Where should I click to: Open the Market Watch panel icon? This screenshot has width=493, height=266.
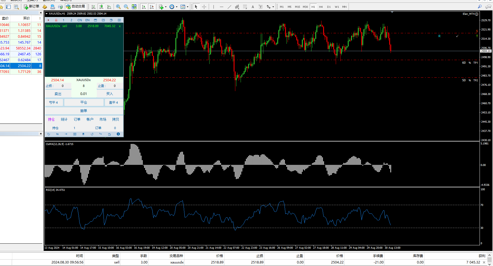pos(8,7)
